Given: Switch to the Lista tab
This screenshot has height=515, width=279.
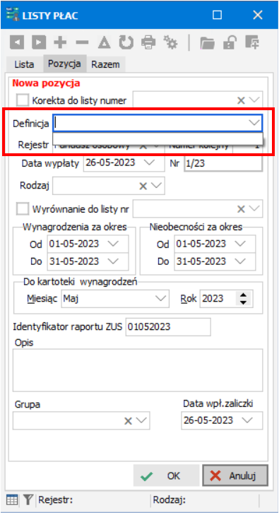Looking at the screenshot, I should [x=24, y=64].
